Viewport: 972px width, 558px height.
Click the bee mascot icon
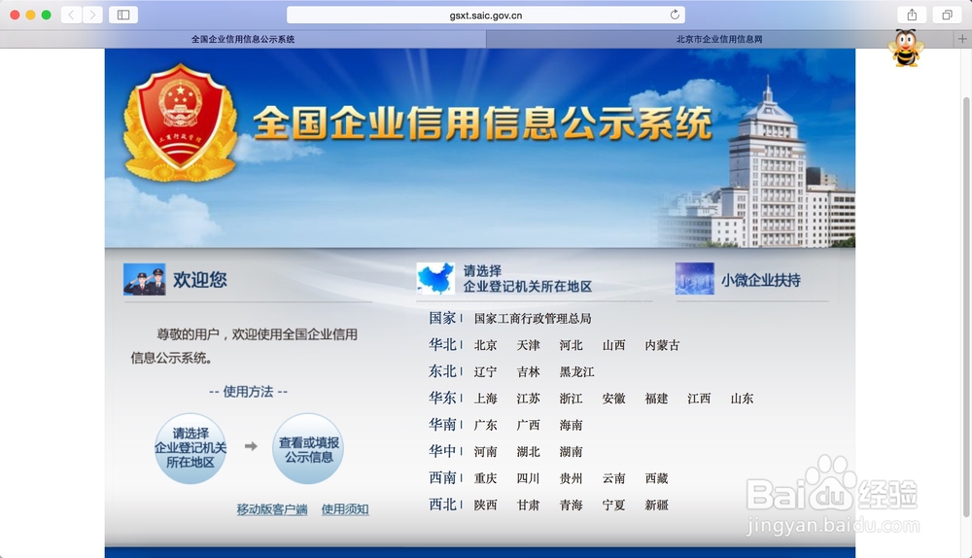point(906,48)
